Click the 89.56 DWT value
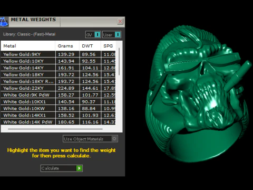253x190 pixels. click(x=89, y=54)
